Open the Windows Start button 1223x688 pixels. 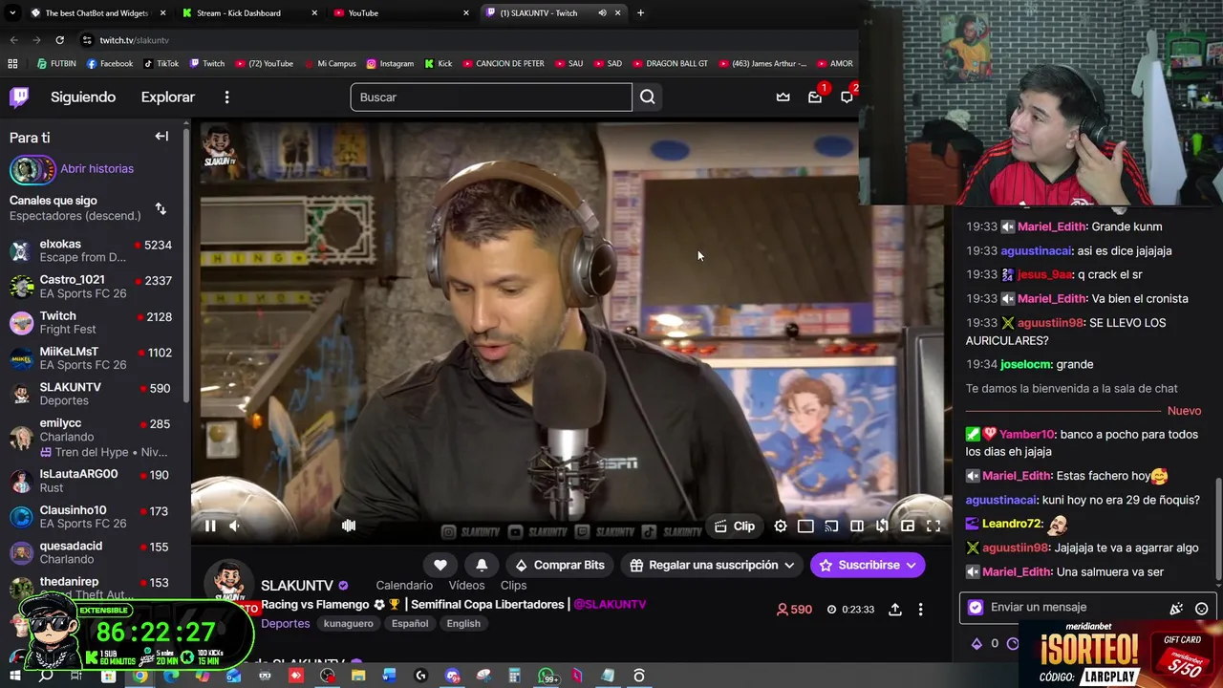[x=14, y=676]
